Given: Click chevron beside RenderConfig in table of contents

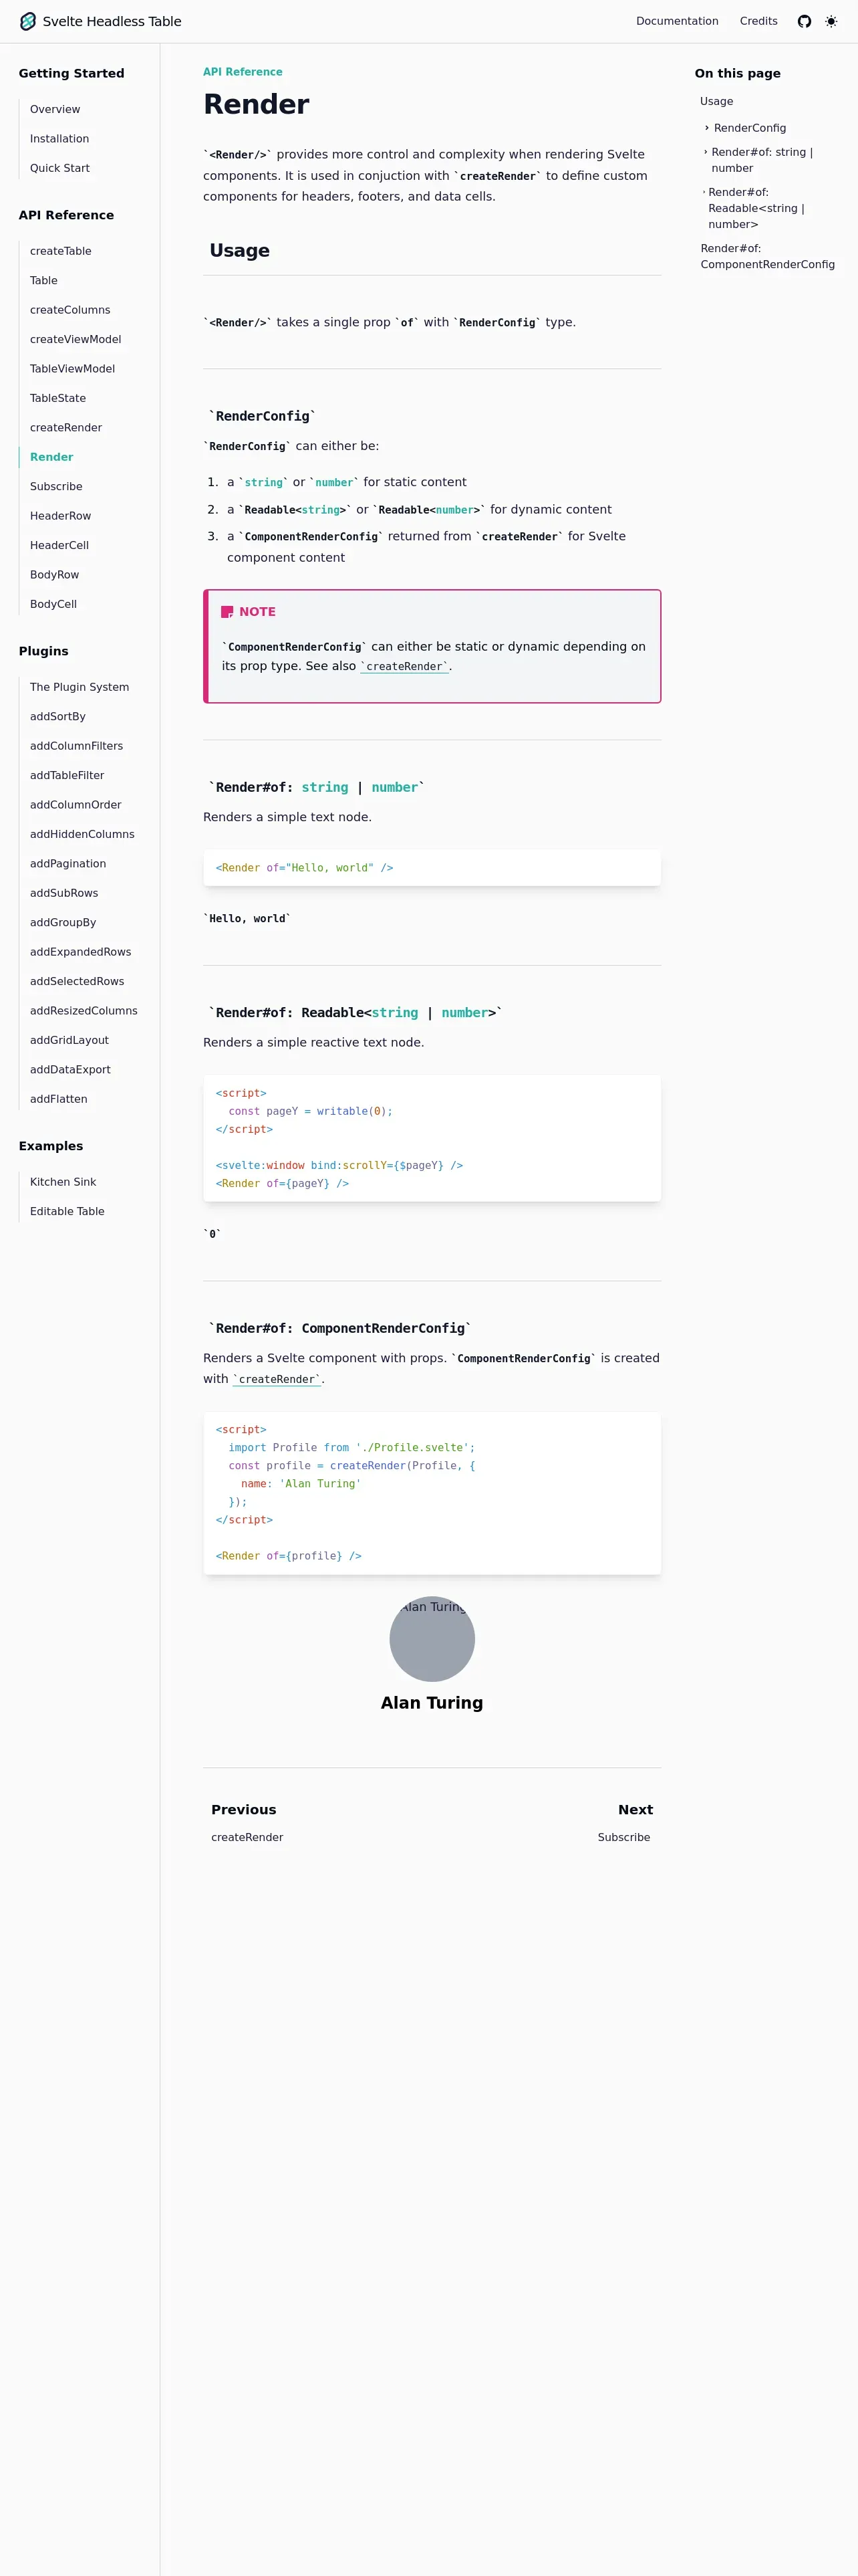Looking at the screenshot, I should coord(707,128).
